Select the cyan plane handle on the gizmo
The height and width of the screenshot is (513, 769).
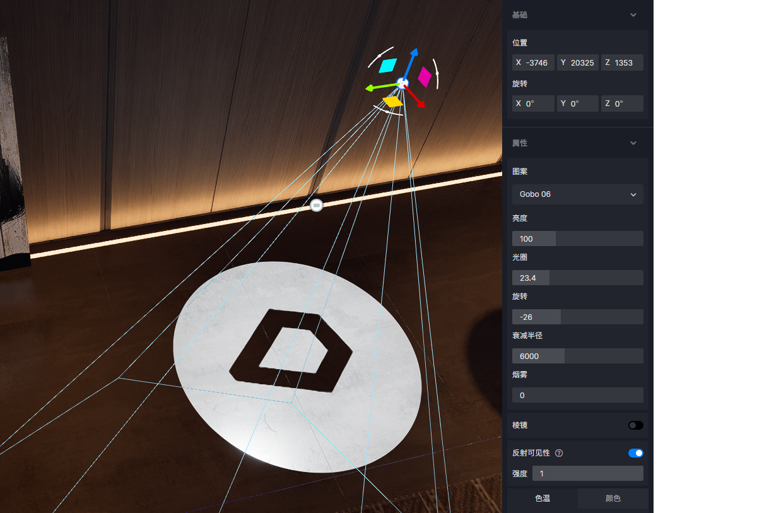point(389,64)
